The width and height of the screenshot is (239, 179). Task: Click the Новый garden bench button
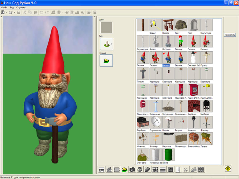[x=106, y=61]
